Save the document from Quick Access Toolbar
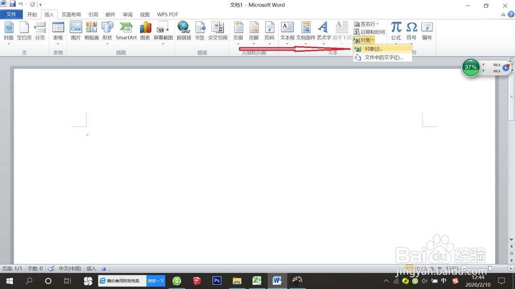This screenshot has width=515, height=289. 12,4
